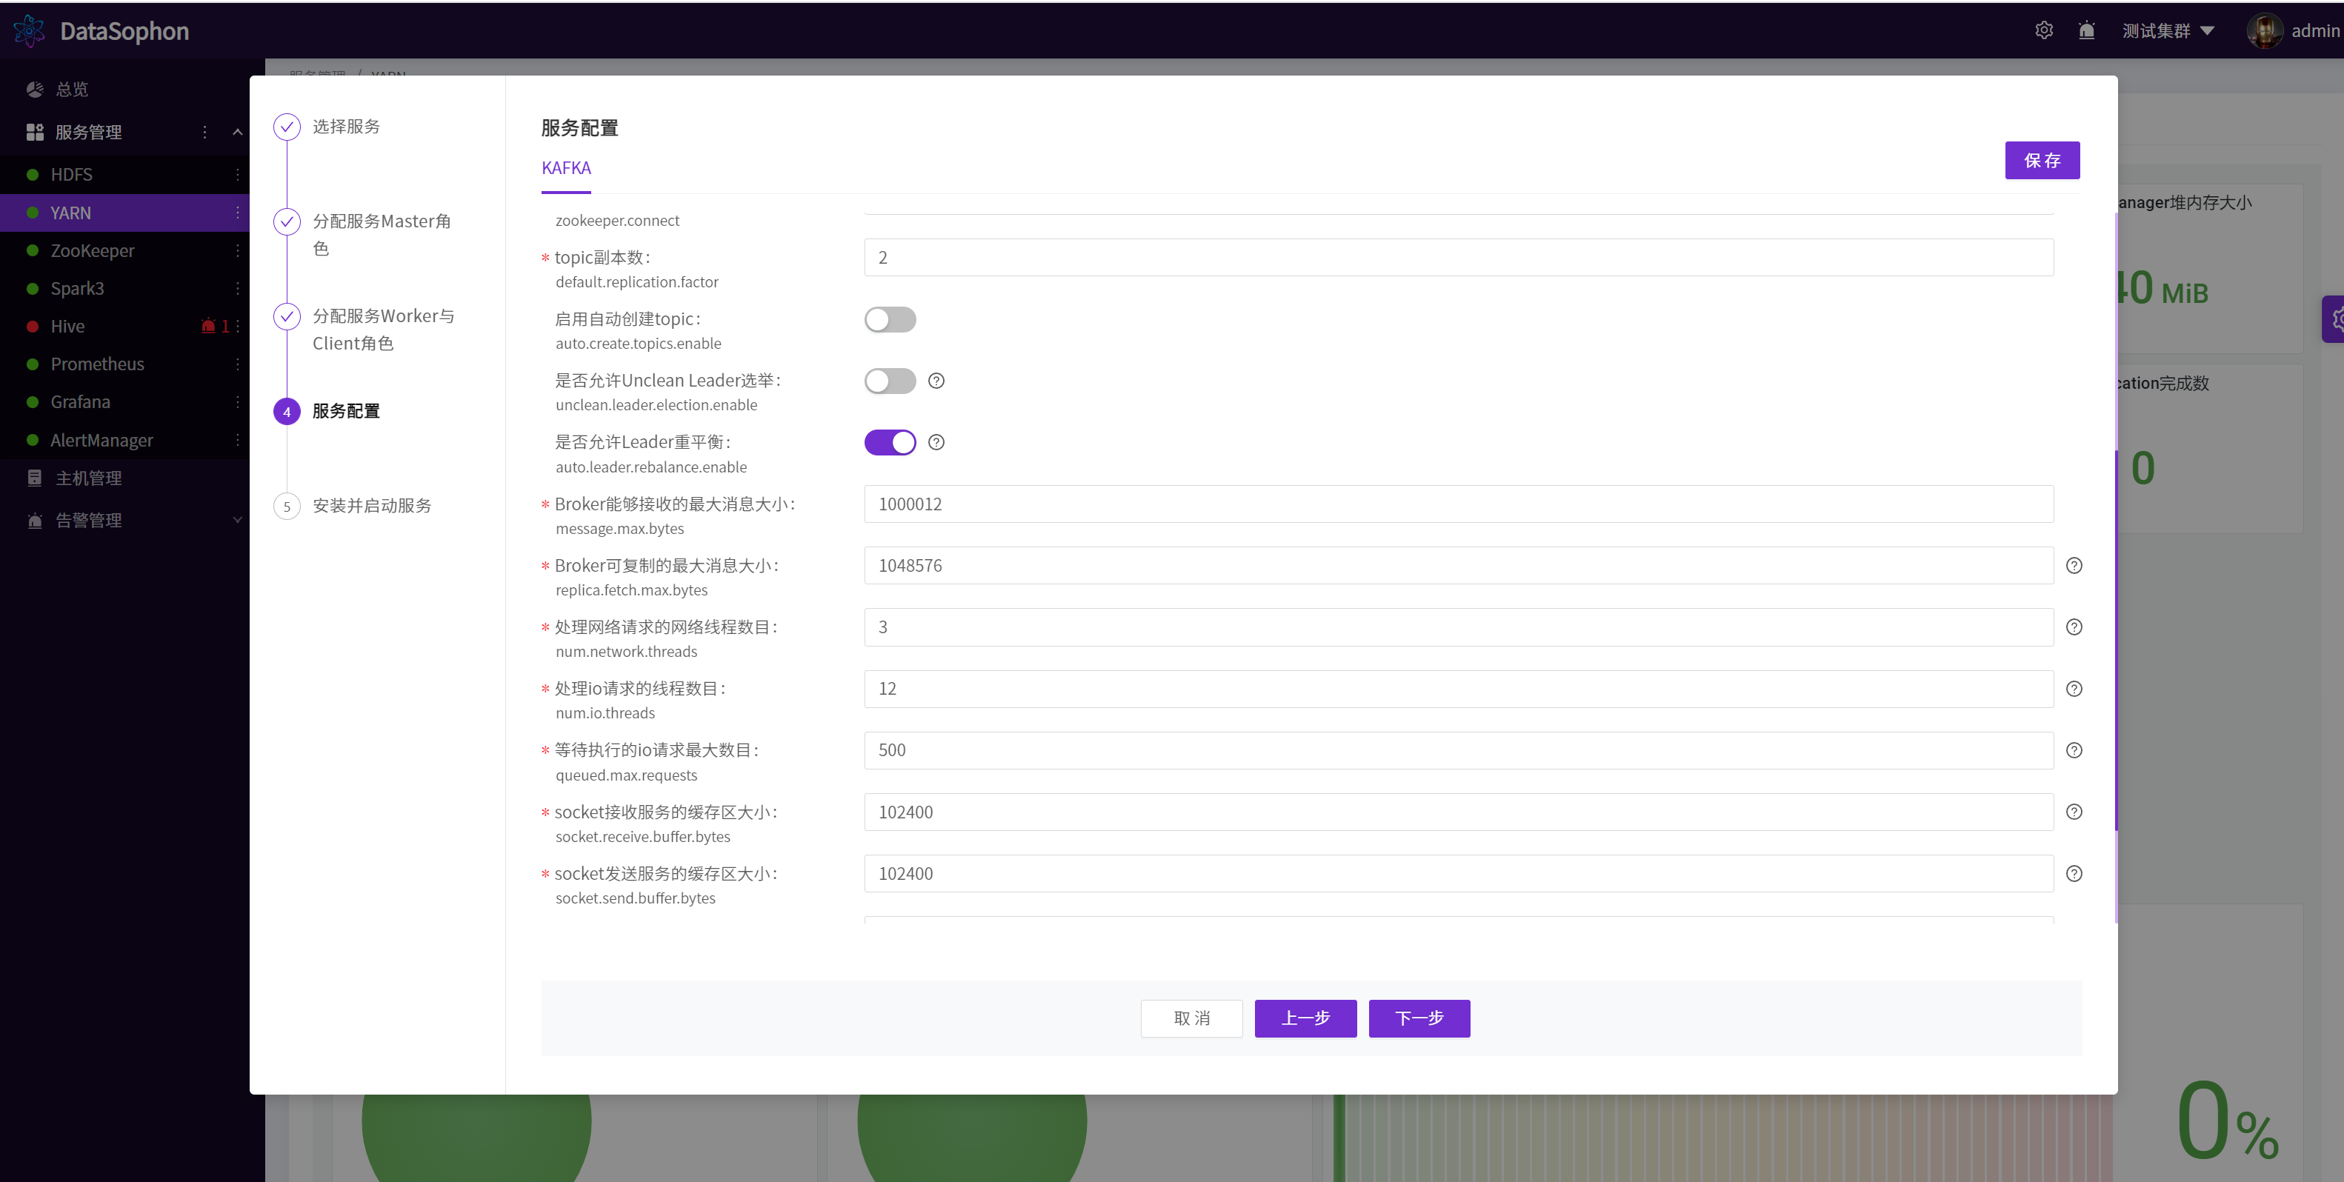The height and width of the screenshot is (1182, 2344).
Task: Open the HDFS service in sidebar
Action: coord(71,175)
